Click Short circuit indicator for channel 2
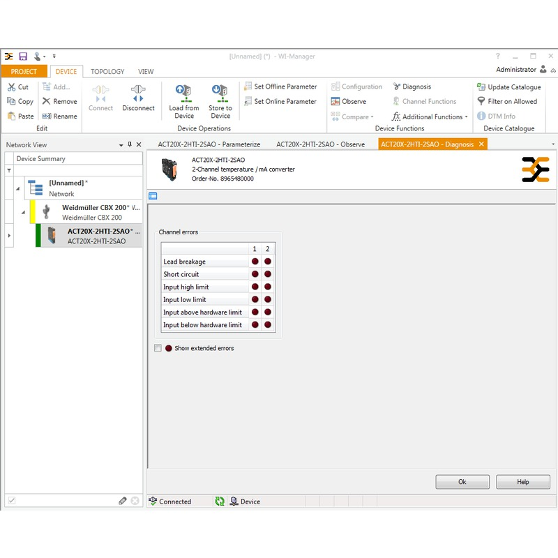 [x=268, y=274]
